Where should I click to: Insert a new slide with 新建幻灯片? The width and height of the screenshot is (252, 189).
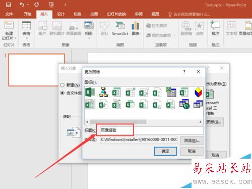(x=9, y=30)
